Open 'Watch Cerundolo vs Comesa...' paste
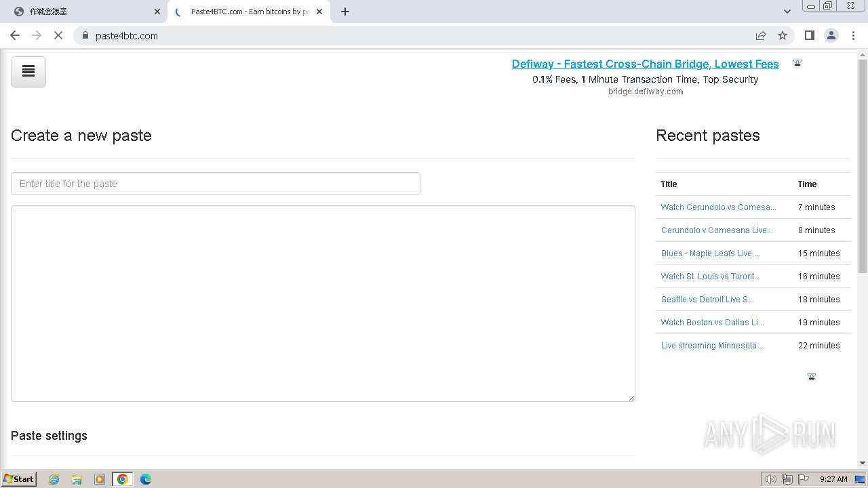 [x=718, y=207]
